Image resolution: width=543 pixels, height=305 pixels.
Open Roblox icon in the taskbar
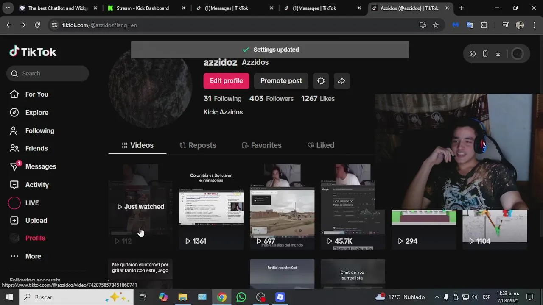tap(280, 297)
